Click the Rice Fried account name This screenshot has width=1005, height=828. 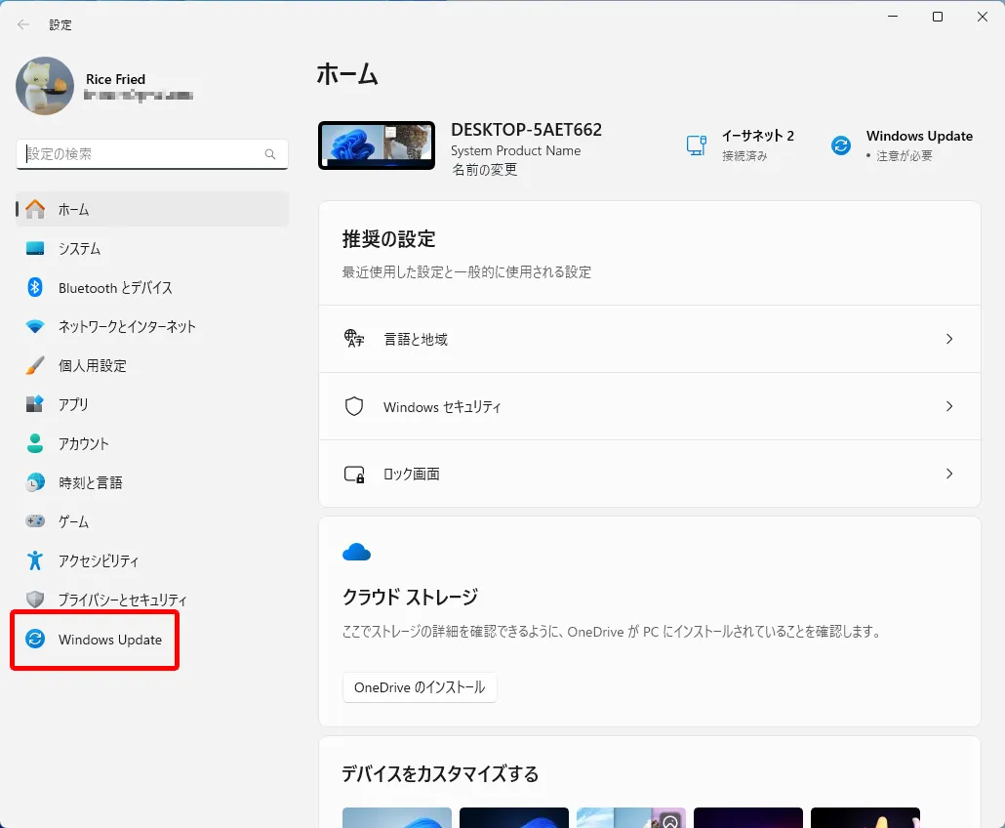point(115,79)
